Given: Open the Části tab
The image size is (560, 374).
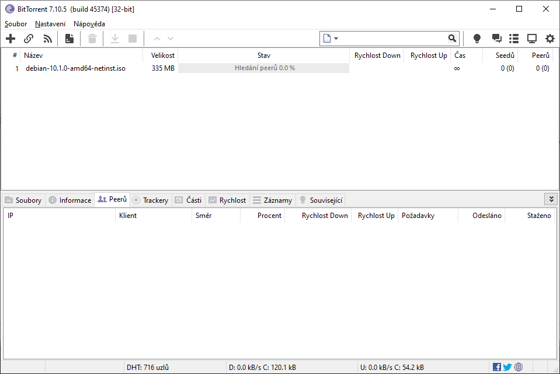Looking at the screenshot, I should pyautogui.click(x=189, y=200).
